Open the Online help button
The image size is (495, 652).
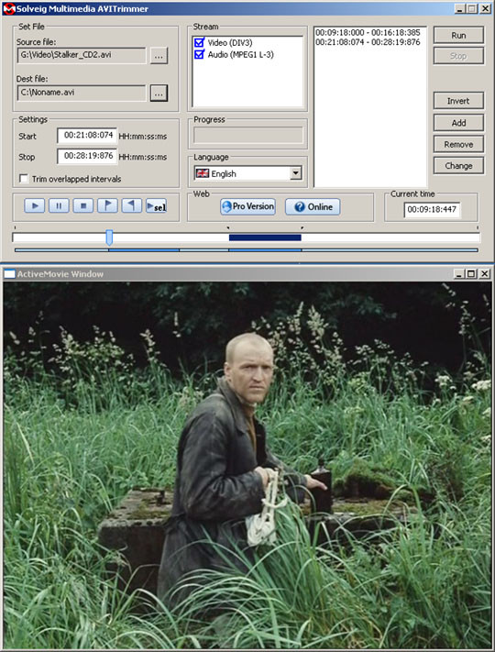(313, 206)
